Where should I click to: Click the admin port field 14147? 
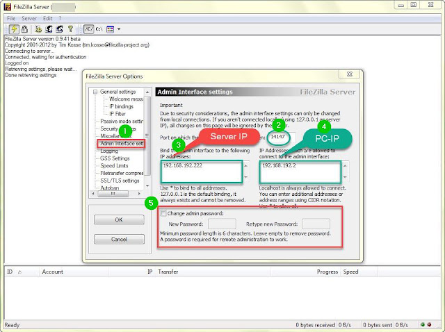point(281,138)
